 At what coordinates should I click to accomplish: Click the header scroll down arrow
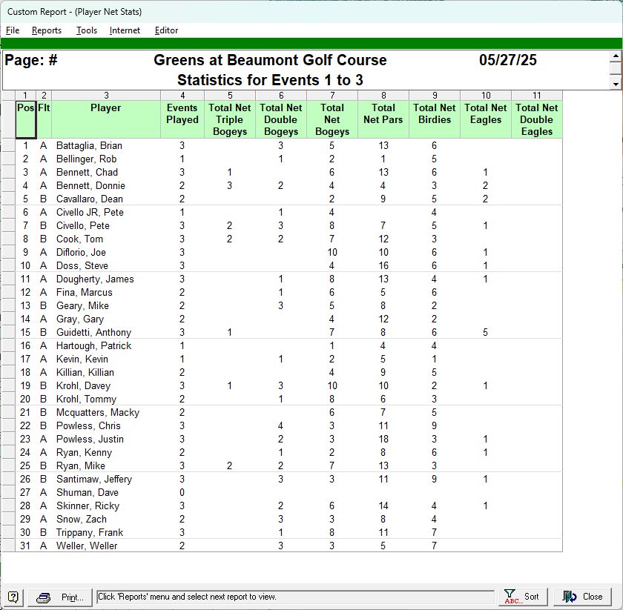(x=615, y=84)
